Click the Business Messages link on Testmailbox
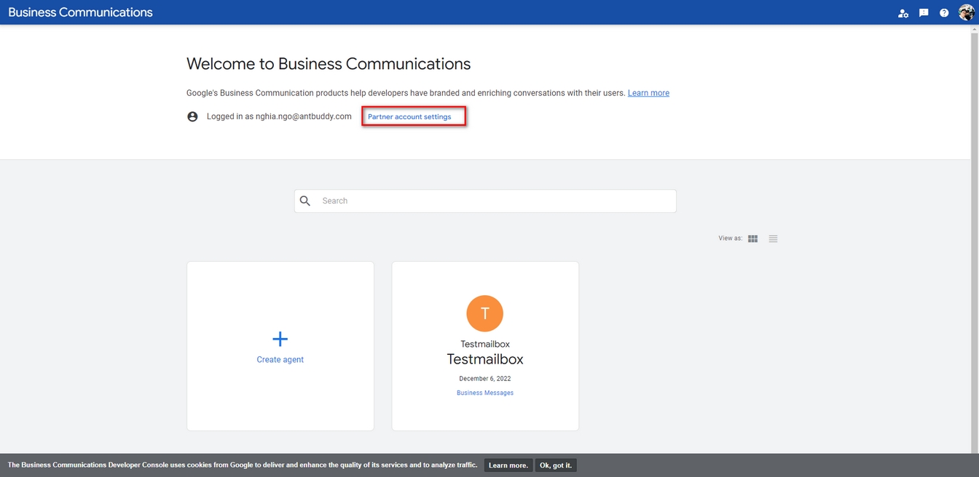The image size is (979, 477). point(484,393)
